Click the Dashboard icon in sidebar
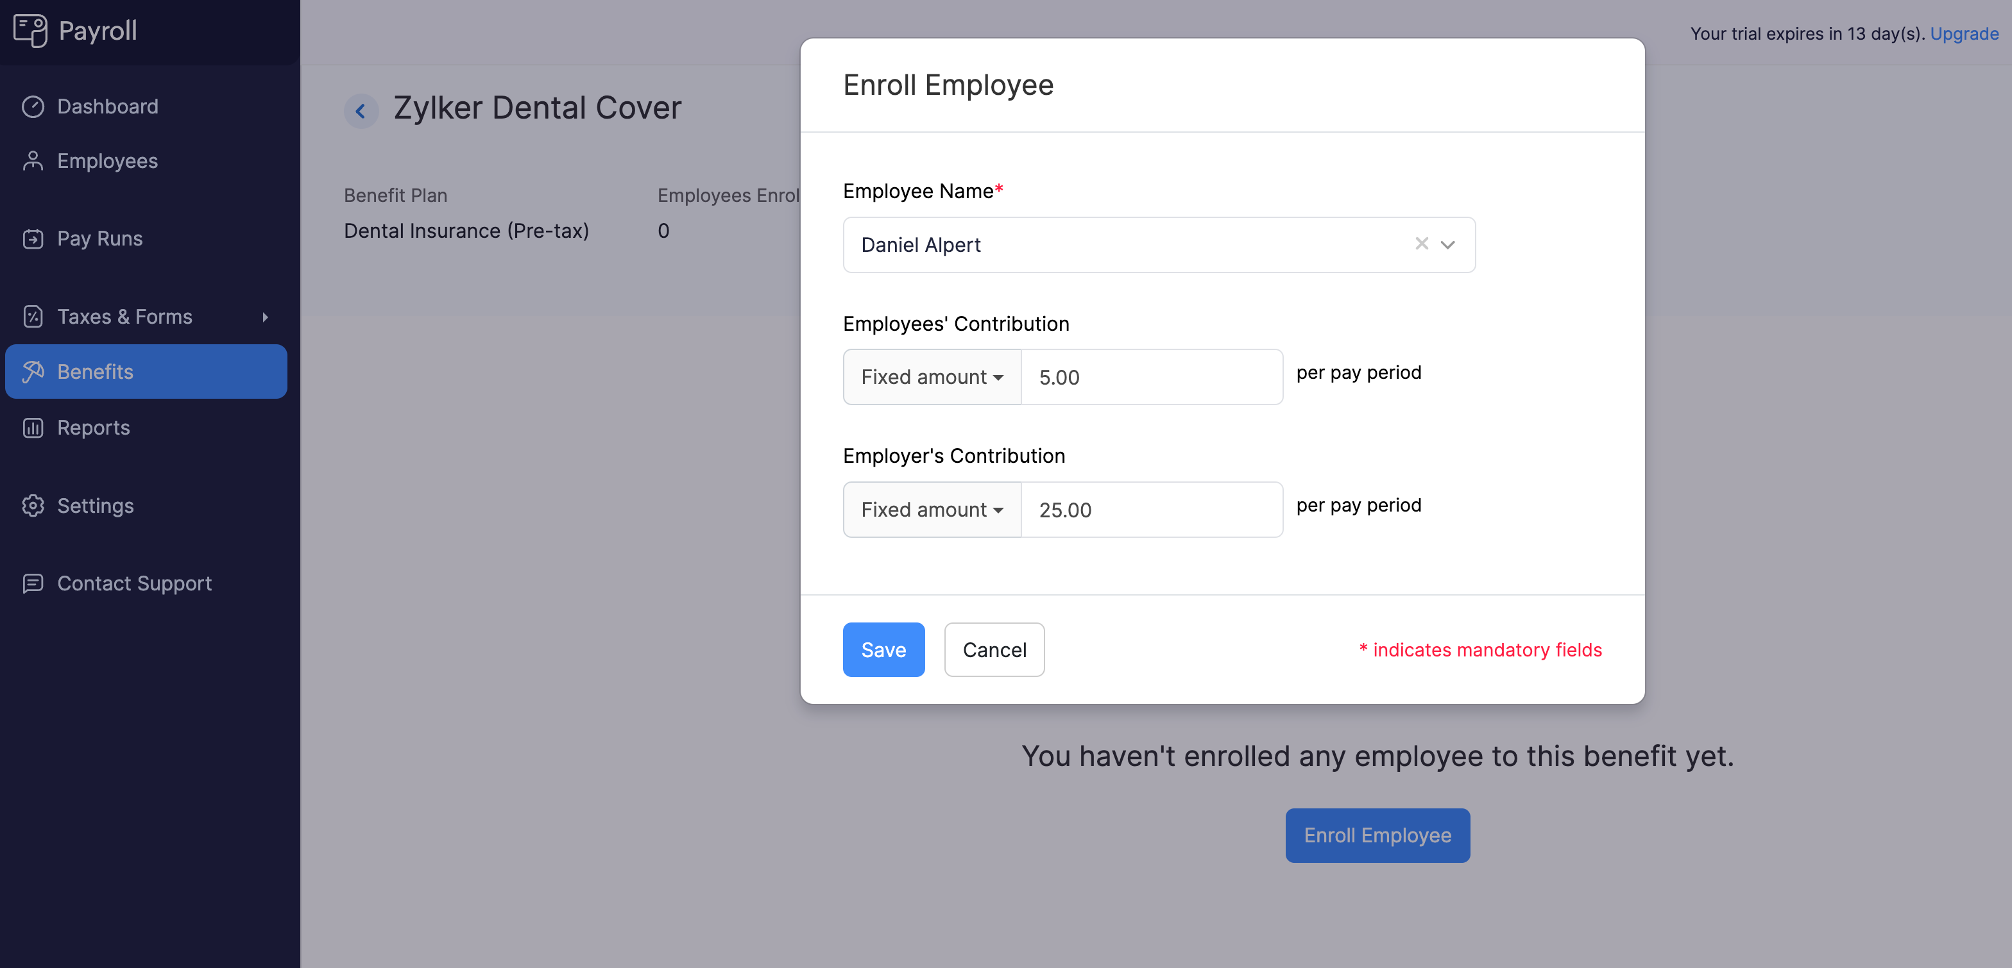 35,106
